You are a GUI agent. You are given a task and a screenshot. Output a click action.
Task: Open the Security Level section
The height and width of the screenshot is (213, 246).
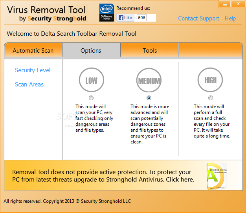tap(33, 70)
